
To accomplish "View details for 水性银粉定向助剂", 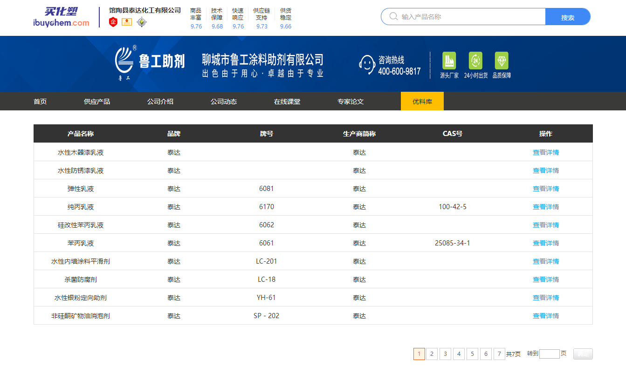I will [x=546, y=298].
